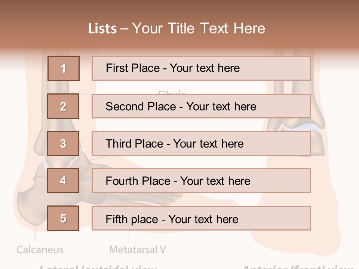The image size is (359, 269).
Task: Select the number 4 square
Action: point(63,180)
